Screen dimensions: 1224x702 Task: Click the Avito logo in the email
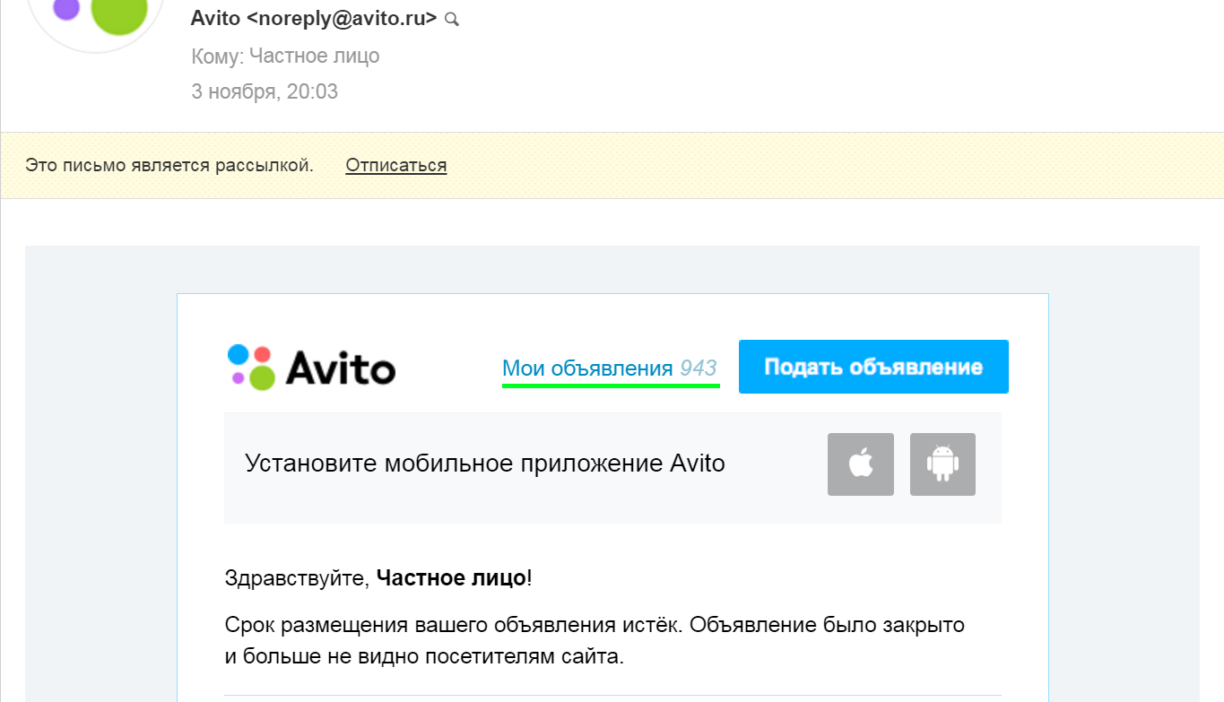[311, 367]
